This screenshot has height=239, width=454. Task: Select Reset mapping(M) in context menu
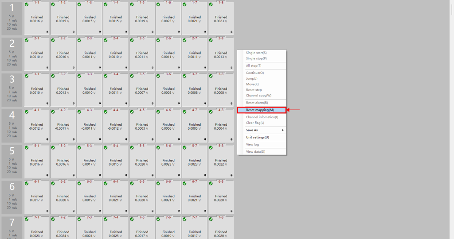pyautogui.click(x=261, y=110)
